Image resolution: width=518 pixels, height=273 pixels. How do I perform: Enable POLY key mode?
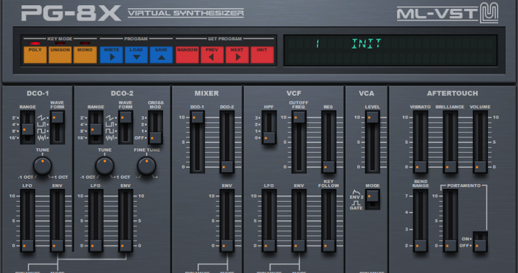point(35,54)
